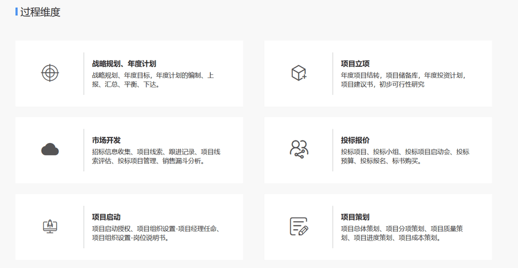Viewport: 518px width, 268px height.
Task: Click the description beginning 投标项目、投标小组
Action: point(405,156)
